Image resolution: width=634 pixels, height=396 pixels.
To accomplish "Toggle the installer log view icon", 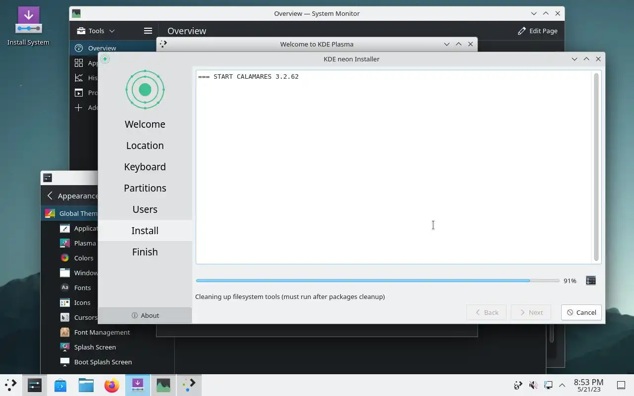I will click(x=590, y=281).
